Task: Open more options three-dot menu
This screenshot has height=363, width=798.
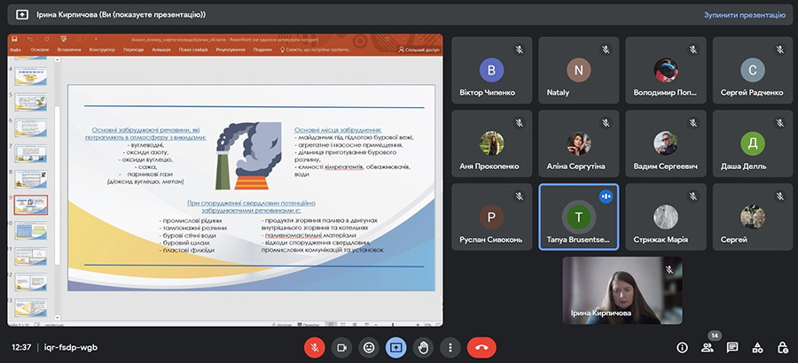Action: pos(451,347)
